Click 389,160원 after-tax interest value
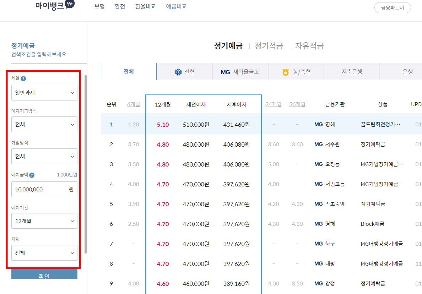 [x=236, y=283]
